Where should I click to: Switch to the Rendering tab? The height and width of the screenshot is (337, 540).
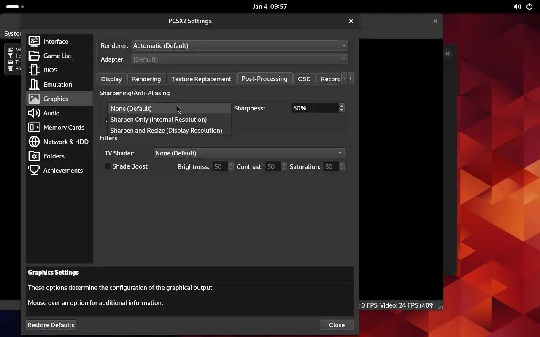(x=146, y=79)
